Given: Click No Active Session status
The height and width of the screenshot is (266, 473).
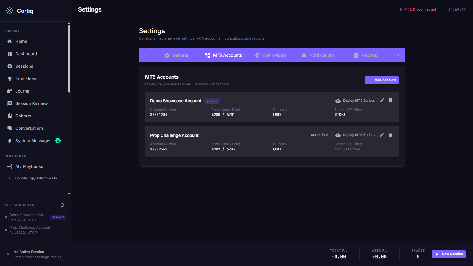Looking at the screenshot, I should click(29, 252).
